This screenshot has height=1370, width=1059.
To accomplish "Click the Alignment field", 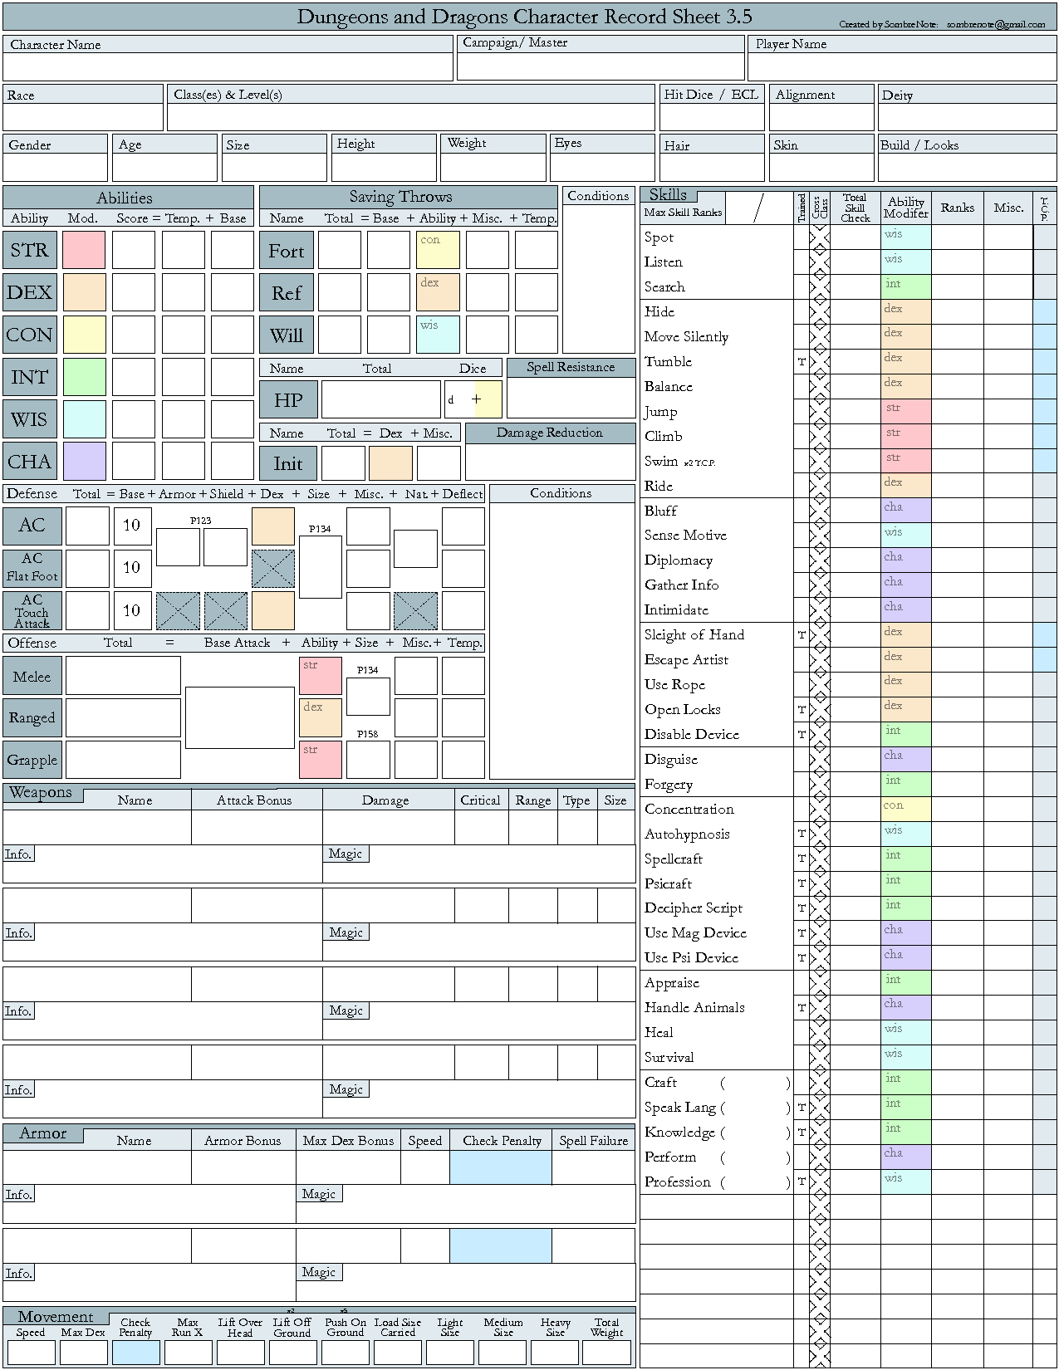I will (821, 117).
